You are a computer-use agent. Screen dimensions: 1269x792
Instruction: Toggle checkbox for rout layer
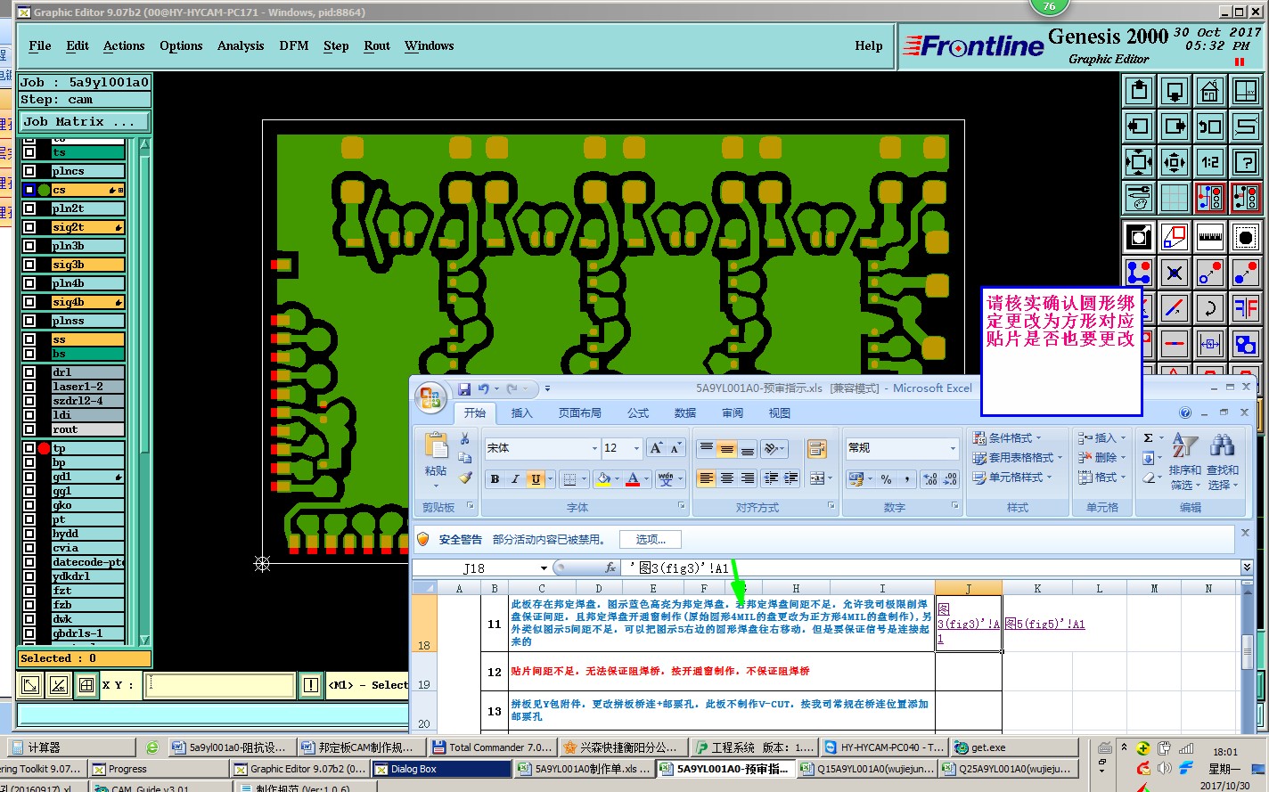(29, 429)
